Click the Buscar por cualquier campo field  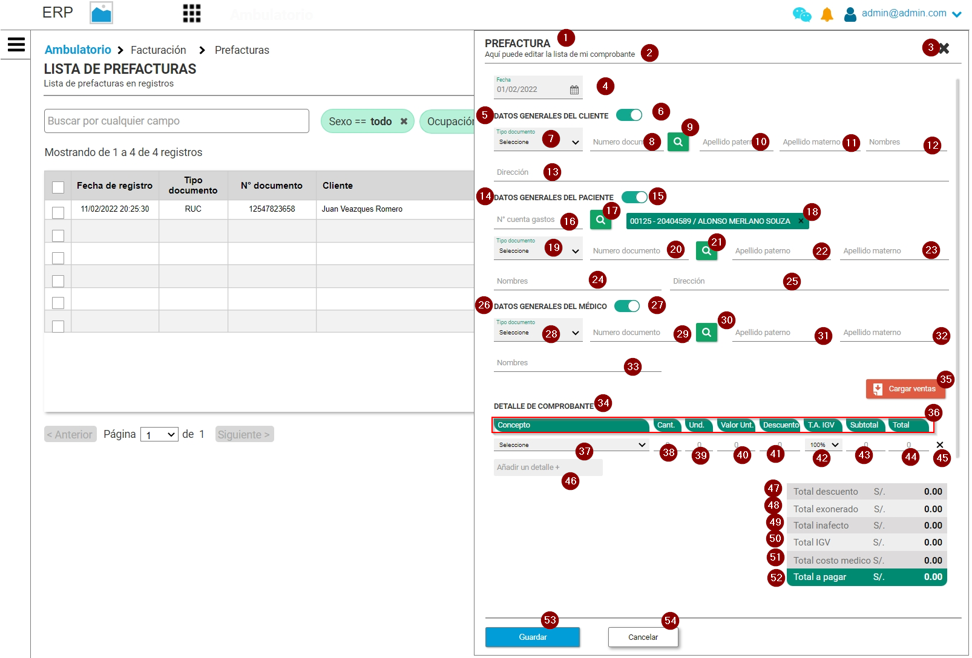(x=176, y=121)
